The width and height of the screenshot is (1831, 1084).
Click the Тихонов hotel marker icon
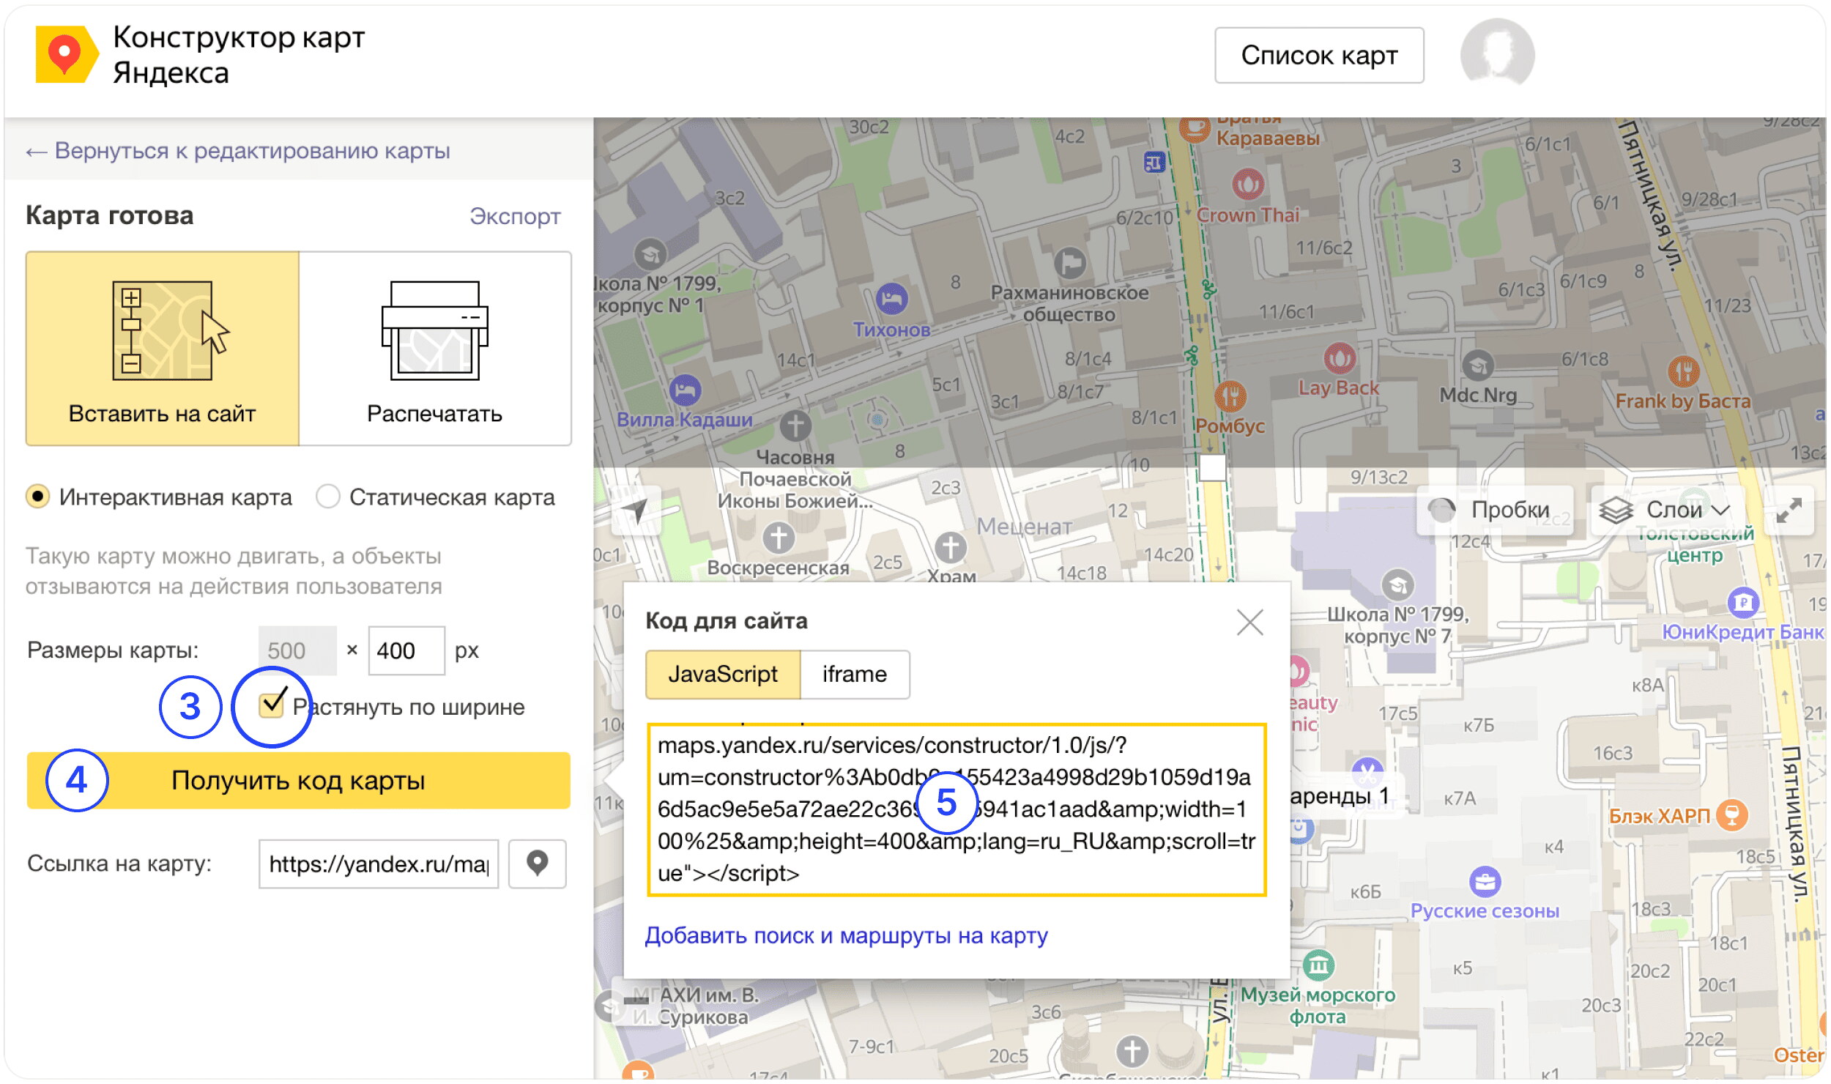[x=891, y=298]
